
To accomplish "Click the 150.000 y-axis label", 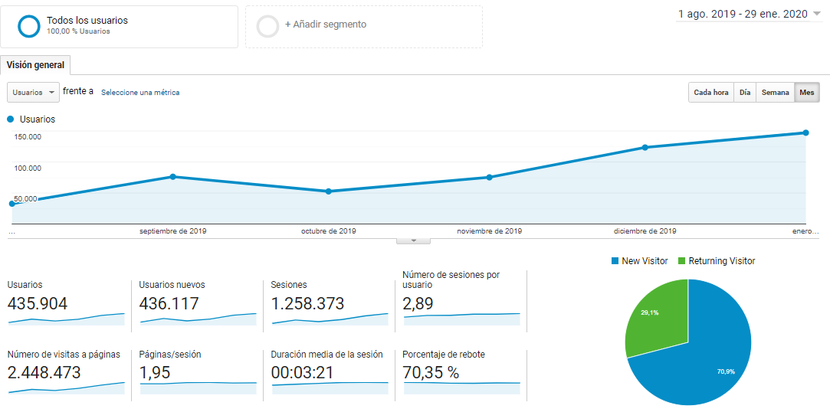I will click(29, 138).
